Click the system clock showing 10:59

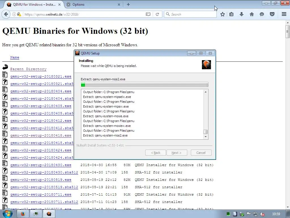coord(276,214)
